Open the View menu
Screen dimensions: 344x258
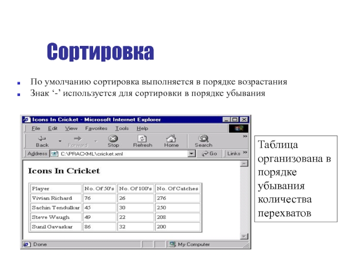(x=71, y=128)
